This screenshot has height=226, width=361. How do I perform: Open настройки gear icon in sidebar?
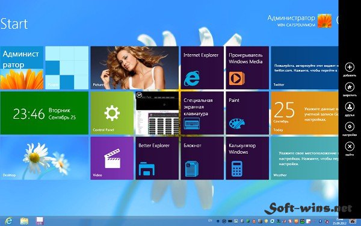point(350,127)
